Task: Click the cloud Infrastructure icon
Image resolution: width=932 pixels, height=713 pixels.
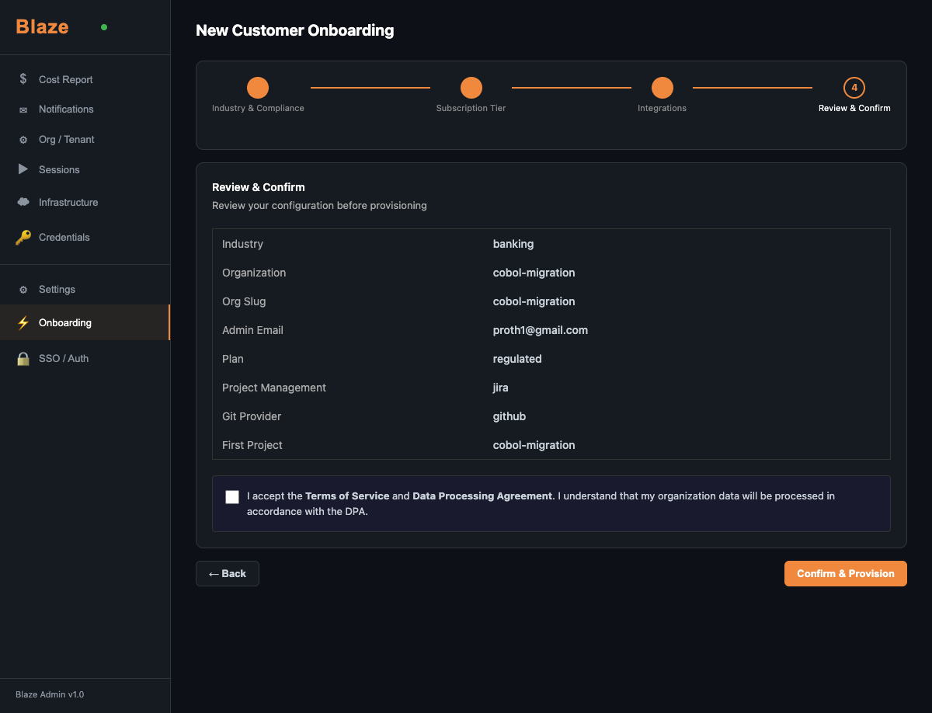Action: [23, 202]
